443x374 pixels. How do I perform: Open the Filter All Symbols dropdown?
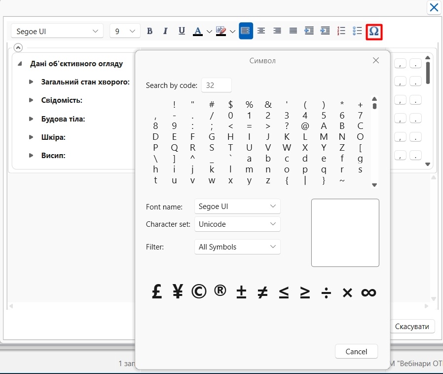[237, 247]
